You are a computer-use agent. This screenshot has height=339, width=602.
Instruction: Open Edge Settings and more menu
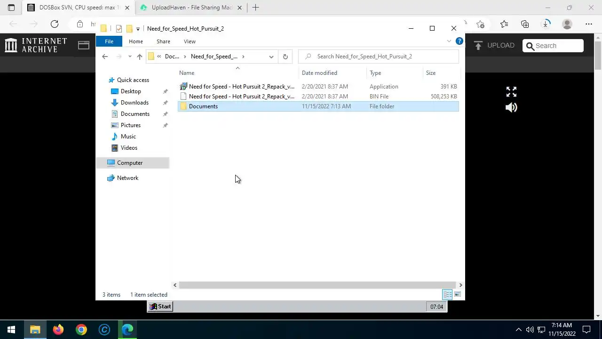click(x=589, y=24)
